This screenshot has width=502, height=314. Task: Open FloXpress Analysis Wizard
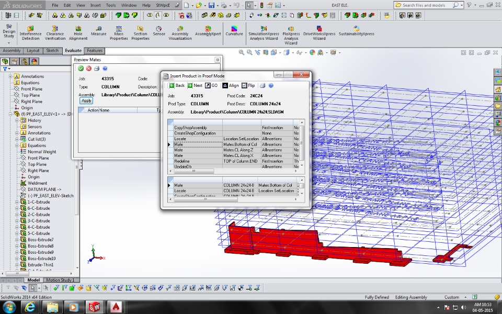pyautogui.click(x=291, y=35)
